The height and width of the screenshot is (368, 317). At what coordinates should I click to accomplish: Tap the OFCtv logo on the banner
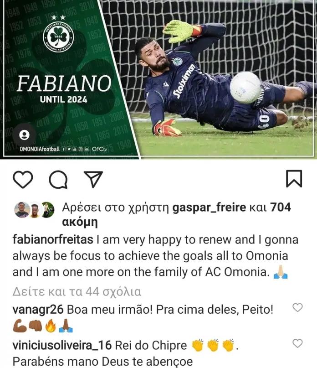click(x=99, y=149)
